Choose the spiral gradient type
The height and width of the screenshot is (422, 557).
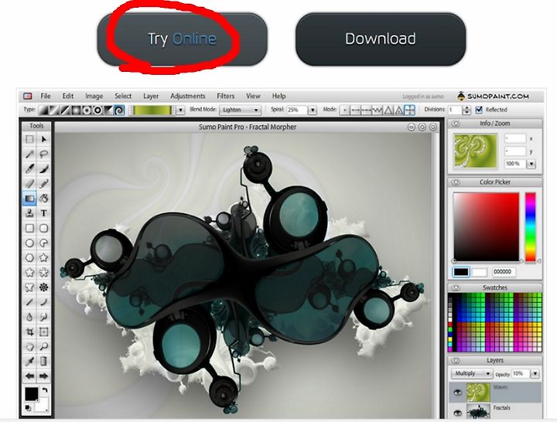[119, 110]
